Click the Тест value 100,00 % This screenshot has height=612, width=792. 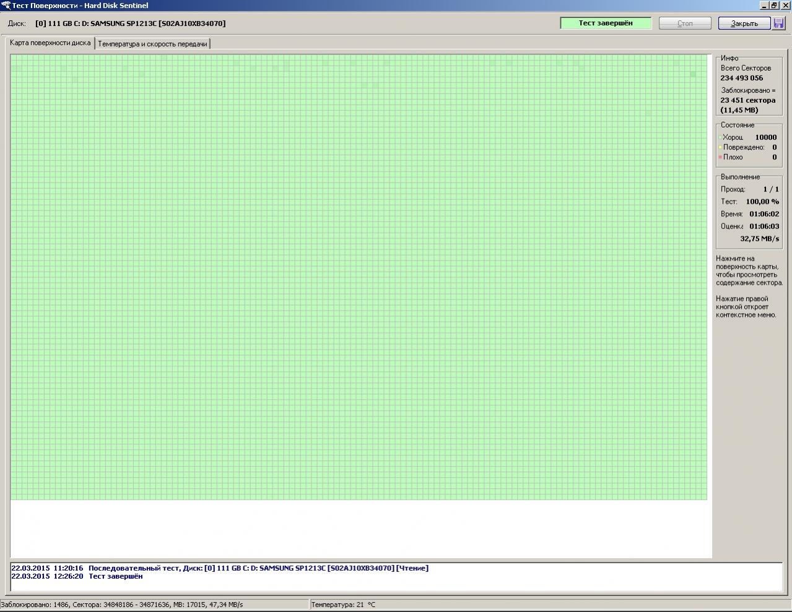[x=762, y=202]
